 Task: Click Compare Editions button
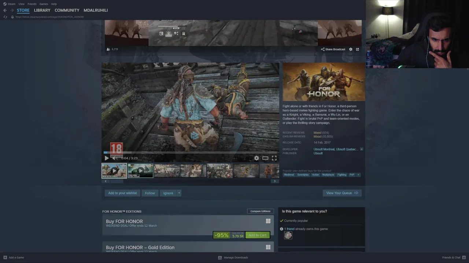tap(261, 211)
